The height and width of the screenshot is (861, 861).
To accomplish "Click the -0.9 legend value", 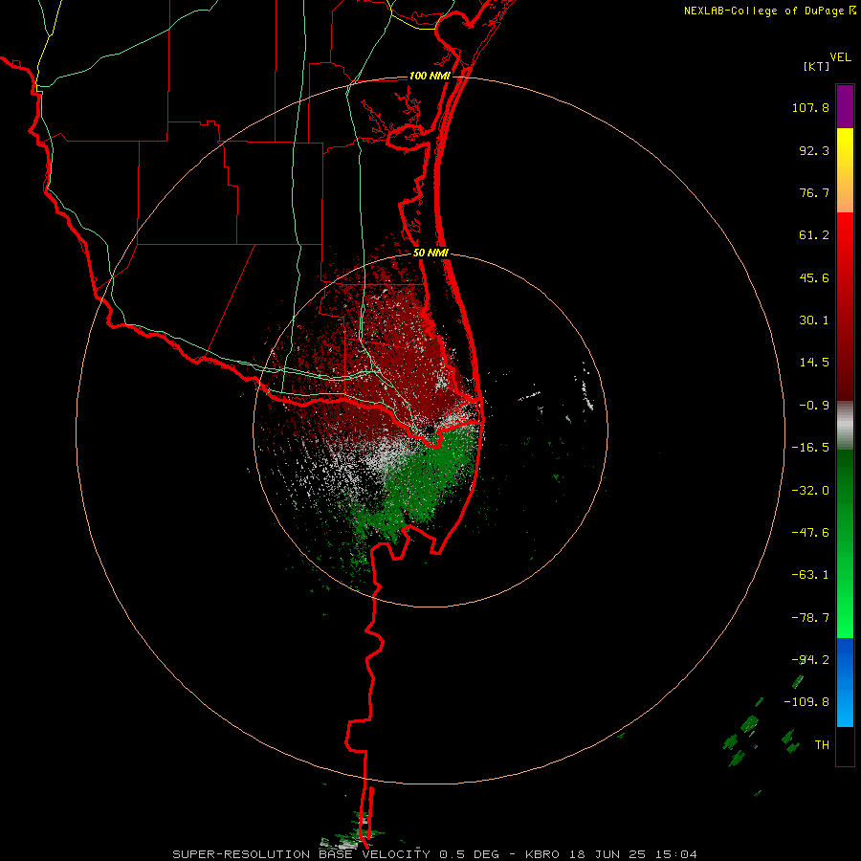I will click(814, 406).
